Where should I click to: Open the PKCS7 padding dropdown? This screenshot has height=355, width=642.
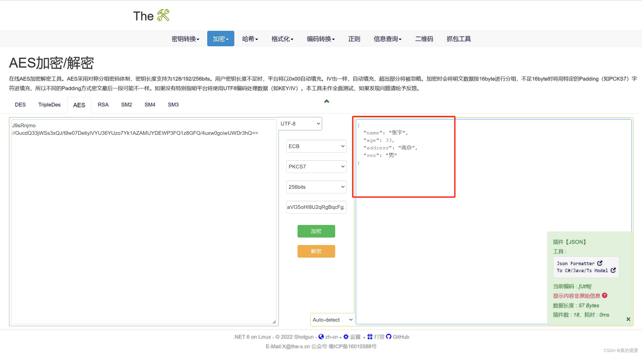[x=316, y=166]
